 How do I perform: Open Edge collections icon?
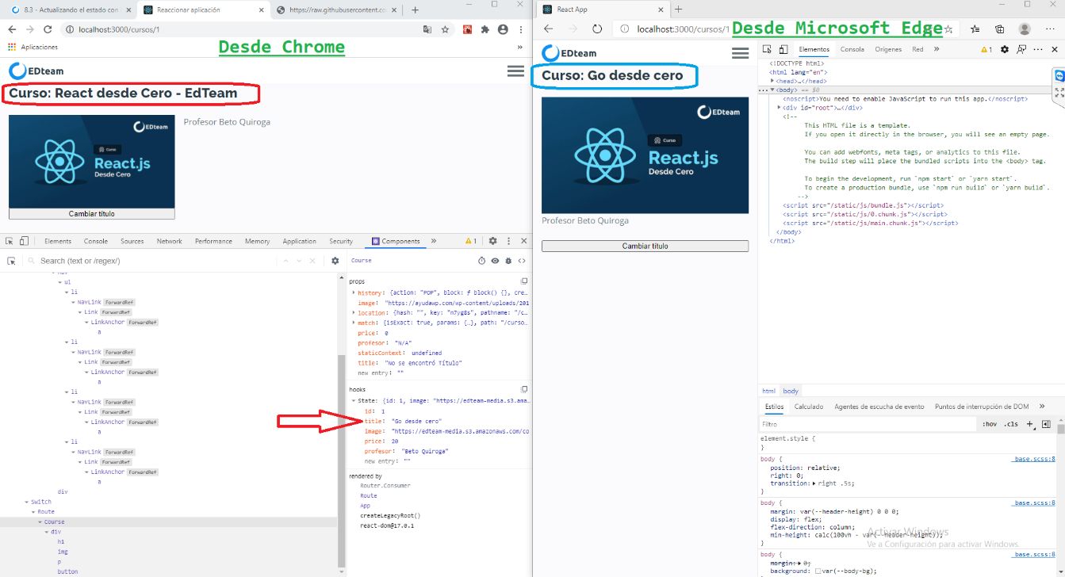point(1000,29)
